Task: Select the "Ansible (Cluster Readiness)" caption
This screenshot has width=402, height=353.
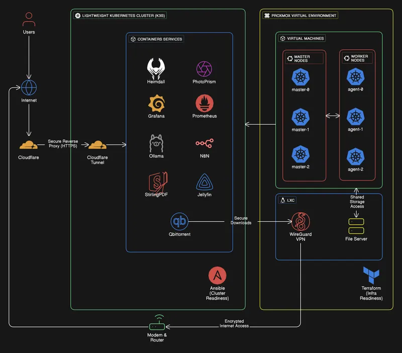Action: tap(218, 293)
